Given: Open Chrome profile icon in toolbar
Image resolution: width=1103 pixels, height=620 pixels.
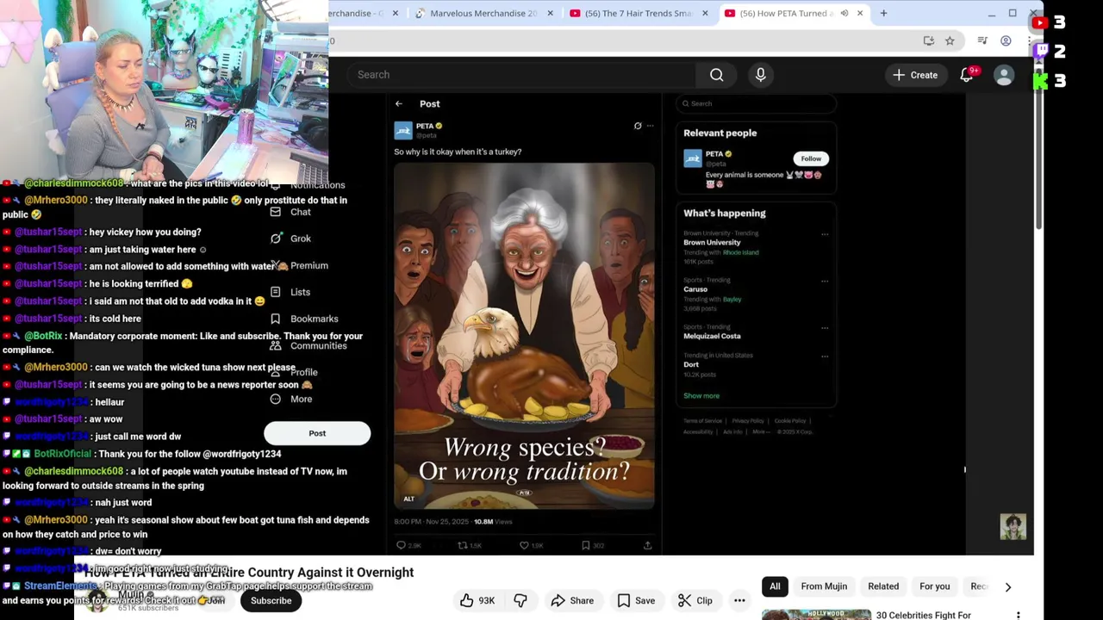Looking at the screenshot, I should tap(1006, 40).
